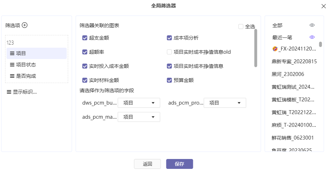This screenshot has width=332, height=171.
Task: Click ads_pcm_ma... dataset label
Action: [x=99, y=117]
